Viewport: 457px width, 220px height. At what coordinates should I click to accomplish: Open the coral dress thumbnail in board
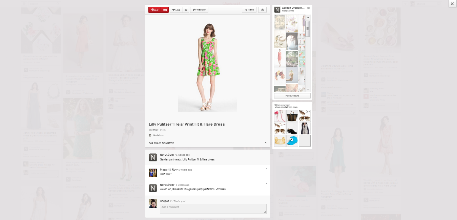tap(280, 59)
